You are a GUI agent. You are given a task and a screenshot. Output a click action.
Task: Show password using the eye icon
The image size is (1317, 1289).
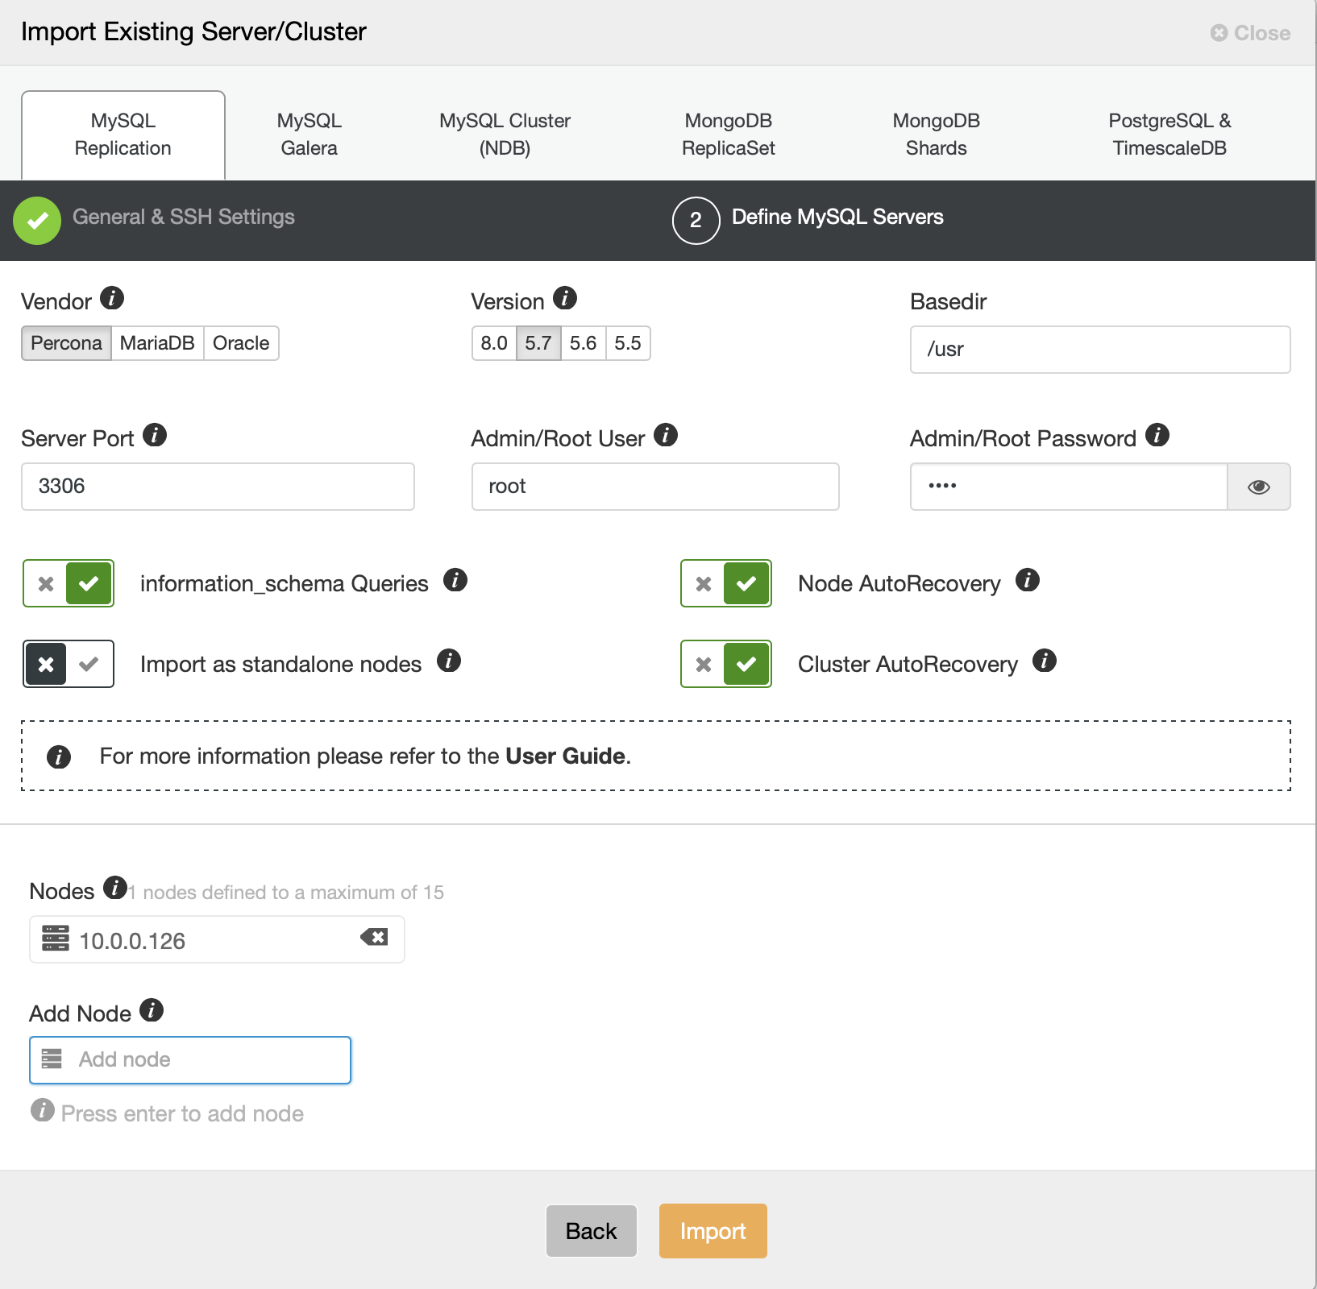[1259, 487]
